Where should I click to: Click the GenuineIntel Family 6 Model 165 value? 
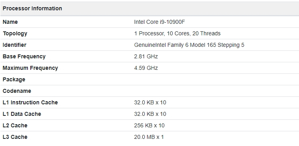[189, 45]
